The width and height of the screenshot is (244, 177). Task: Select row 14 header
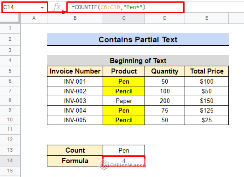point(10,161)
